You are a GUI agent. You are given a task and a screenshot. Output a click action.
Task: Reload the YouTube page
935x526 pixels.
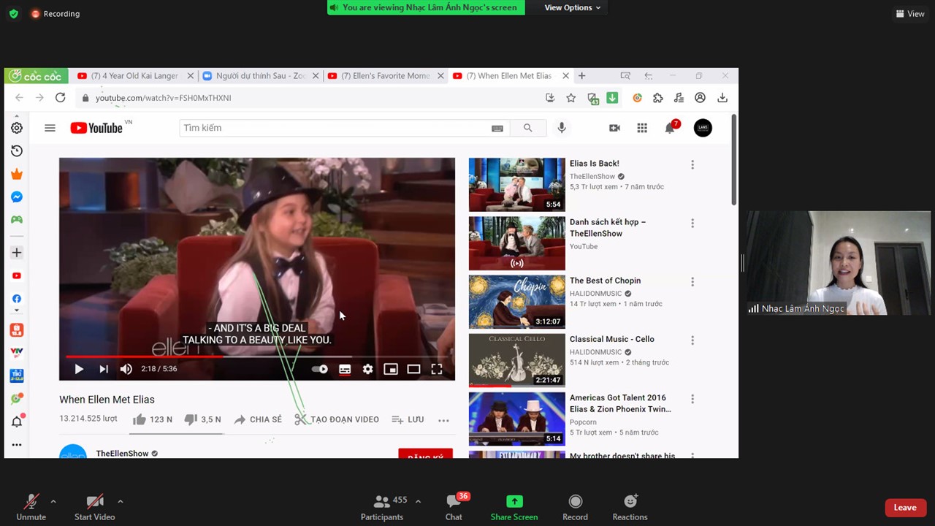pyautogui.click(x=60, y=98)
